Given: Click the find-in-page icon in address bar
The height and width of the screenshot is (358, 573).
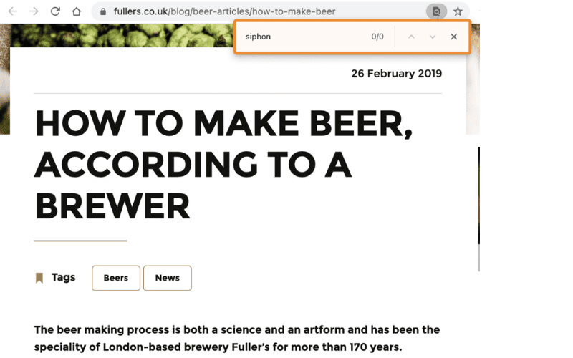Looking at the screenshot, I should 436,11.
